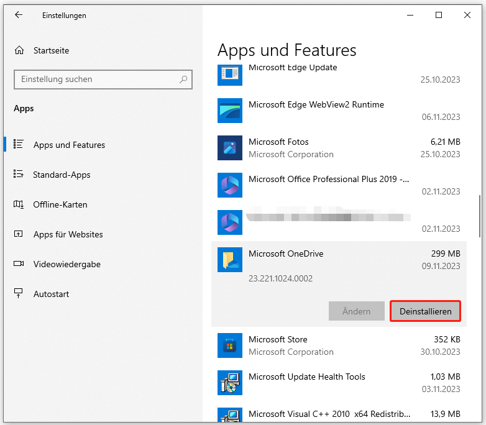Select Microsoft Update Health Tools icon

point(229,383)
